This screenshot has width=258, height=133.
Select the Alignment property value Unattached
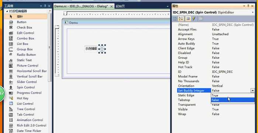220,34
